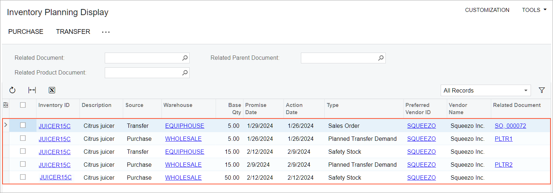553x193 pixels.
Task: Click Related Document lookup magnifier
Action: coord(185,58)
